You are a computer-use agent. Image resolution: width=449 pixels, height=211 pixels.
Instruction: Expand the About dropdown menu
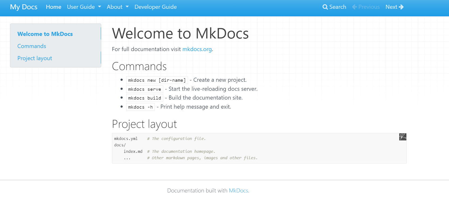tap(118, 7)
